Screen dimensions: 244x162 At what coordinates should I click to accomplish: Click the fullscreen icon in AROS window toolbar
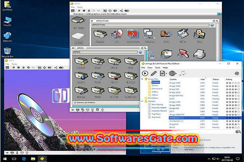coord(110,11)
